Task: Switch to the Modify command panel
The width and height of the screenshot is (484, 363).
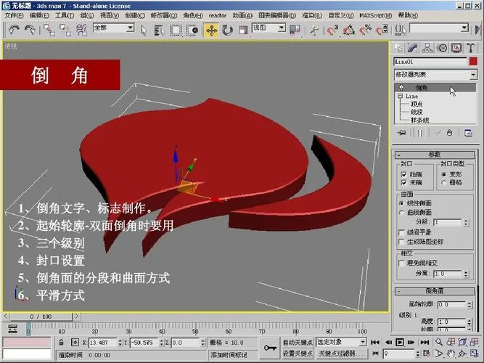Action: tap(413, 48)
